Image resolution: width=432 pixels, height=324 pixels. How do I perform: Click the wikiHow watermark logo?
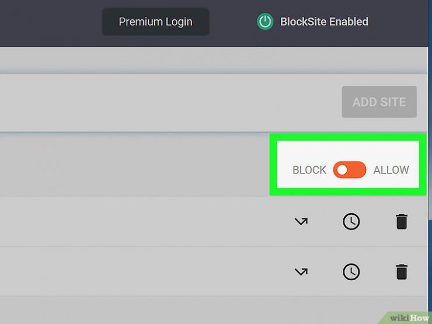point(409,318)
